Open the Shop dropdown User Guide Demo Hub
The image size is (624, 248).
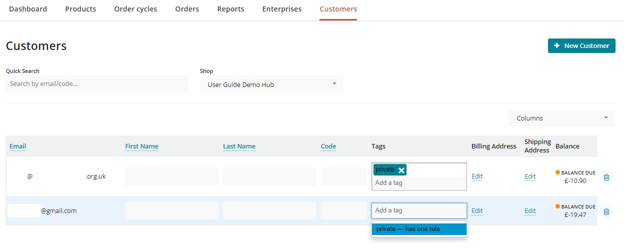point(271,84)
